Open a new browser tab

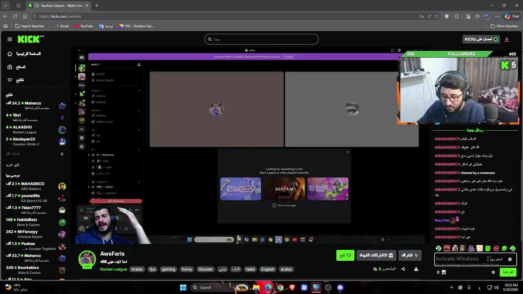click(x=97, y=6)
